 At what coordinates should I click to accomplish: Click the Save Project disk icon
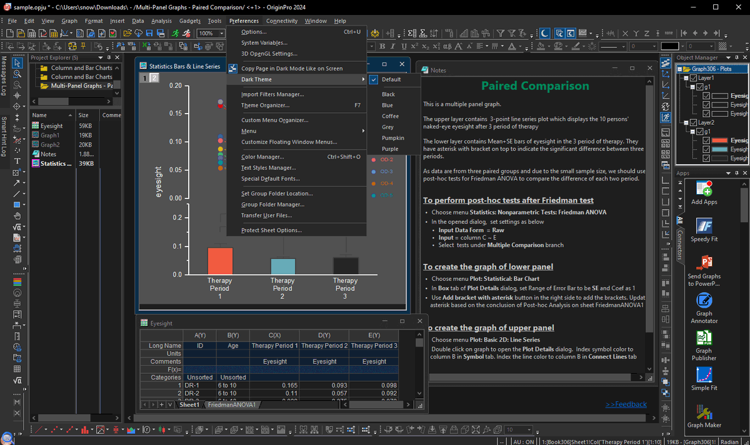tap(150, 33)
